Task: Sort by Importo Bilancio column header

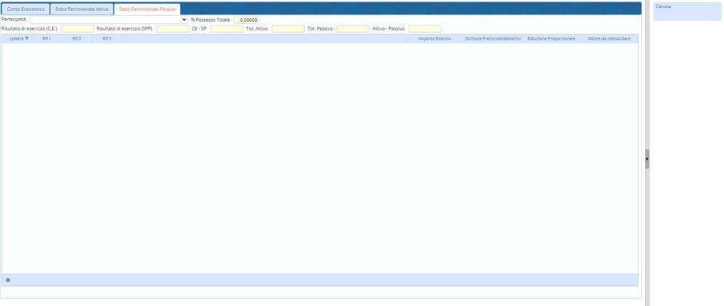Action: point(434,38)
